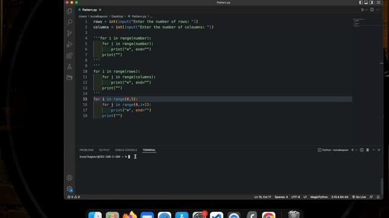Click Go Live in status bar

tap(359, 197)
